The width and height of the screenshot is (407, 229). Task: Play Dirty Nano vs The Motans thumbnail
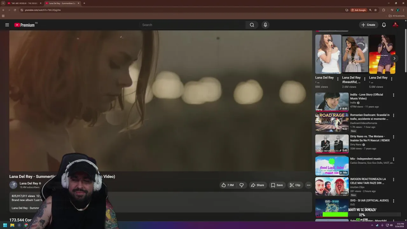(332, 143)
